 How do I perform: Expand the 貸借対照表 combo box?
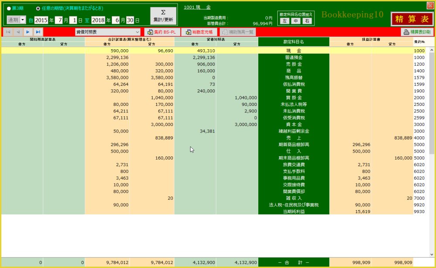(138, 32)
